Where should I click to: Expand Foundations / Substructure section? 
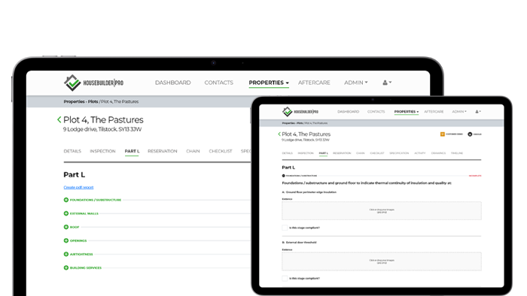[x=93, y=200]
